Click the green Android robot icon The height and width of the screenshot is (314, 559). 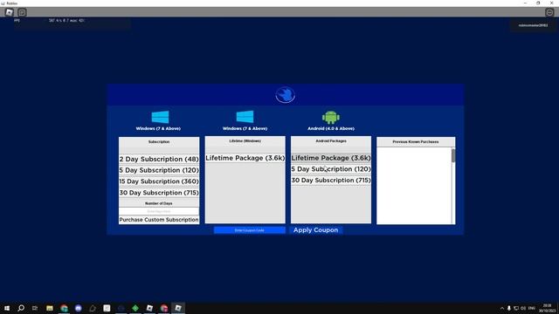pos(331,117)
